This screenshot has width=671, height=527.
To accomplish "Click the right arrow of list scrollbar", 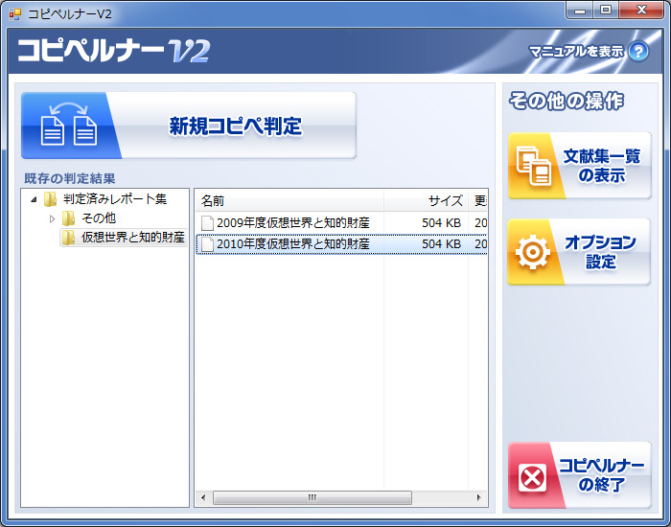I will point(479,497).
